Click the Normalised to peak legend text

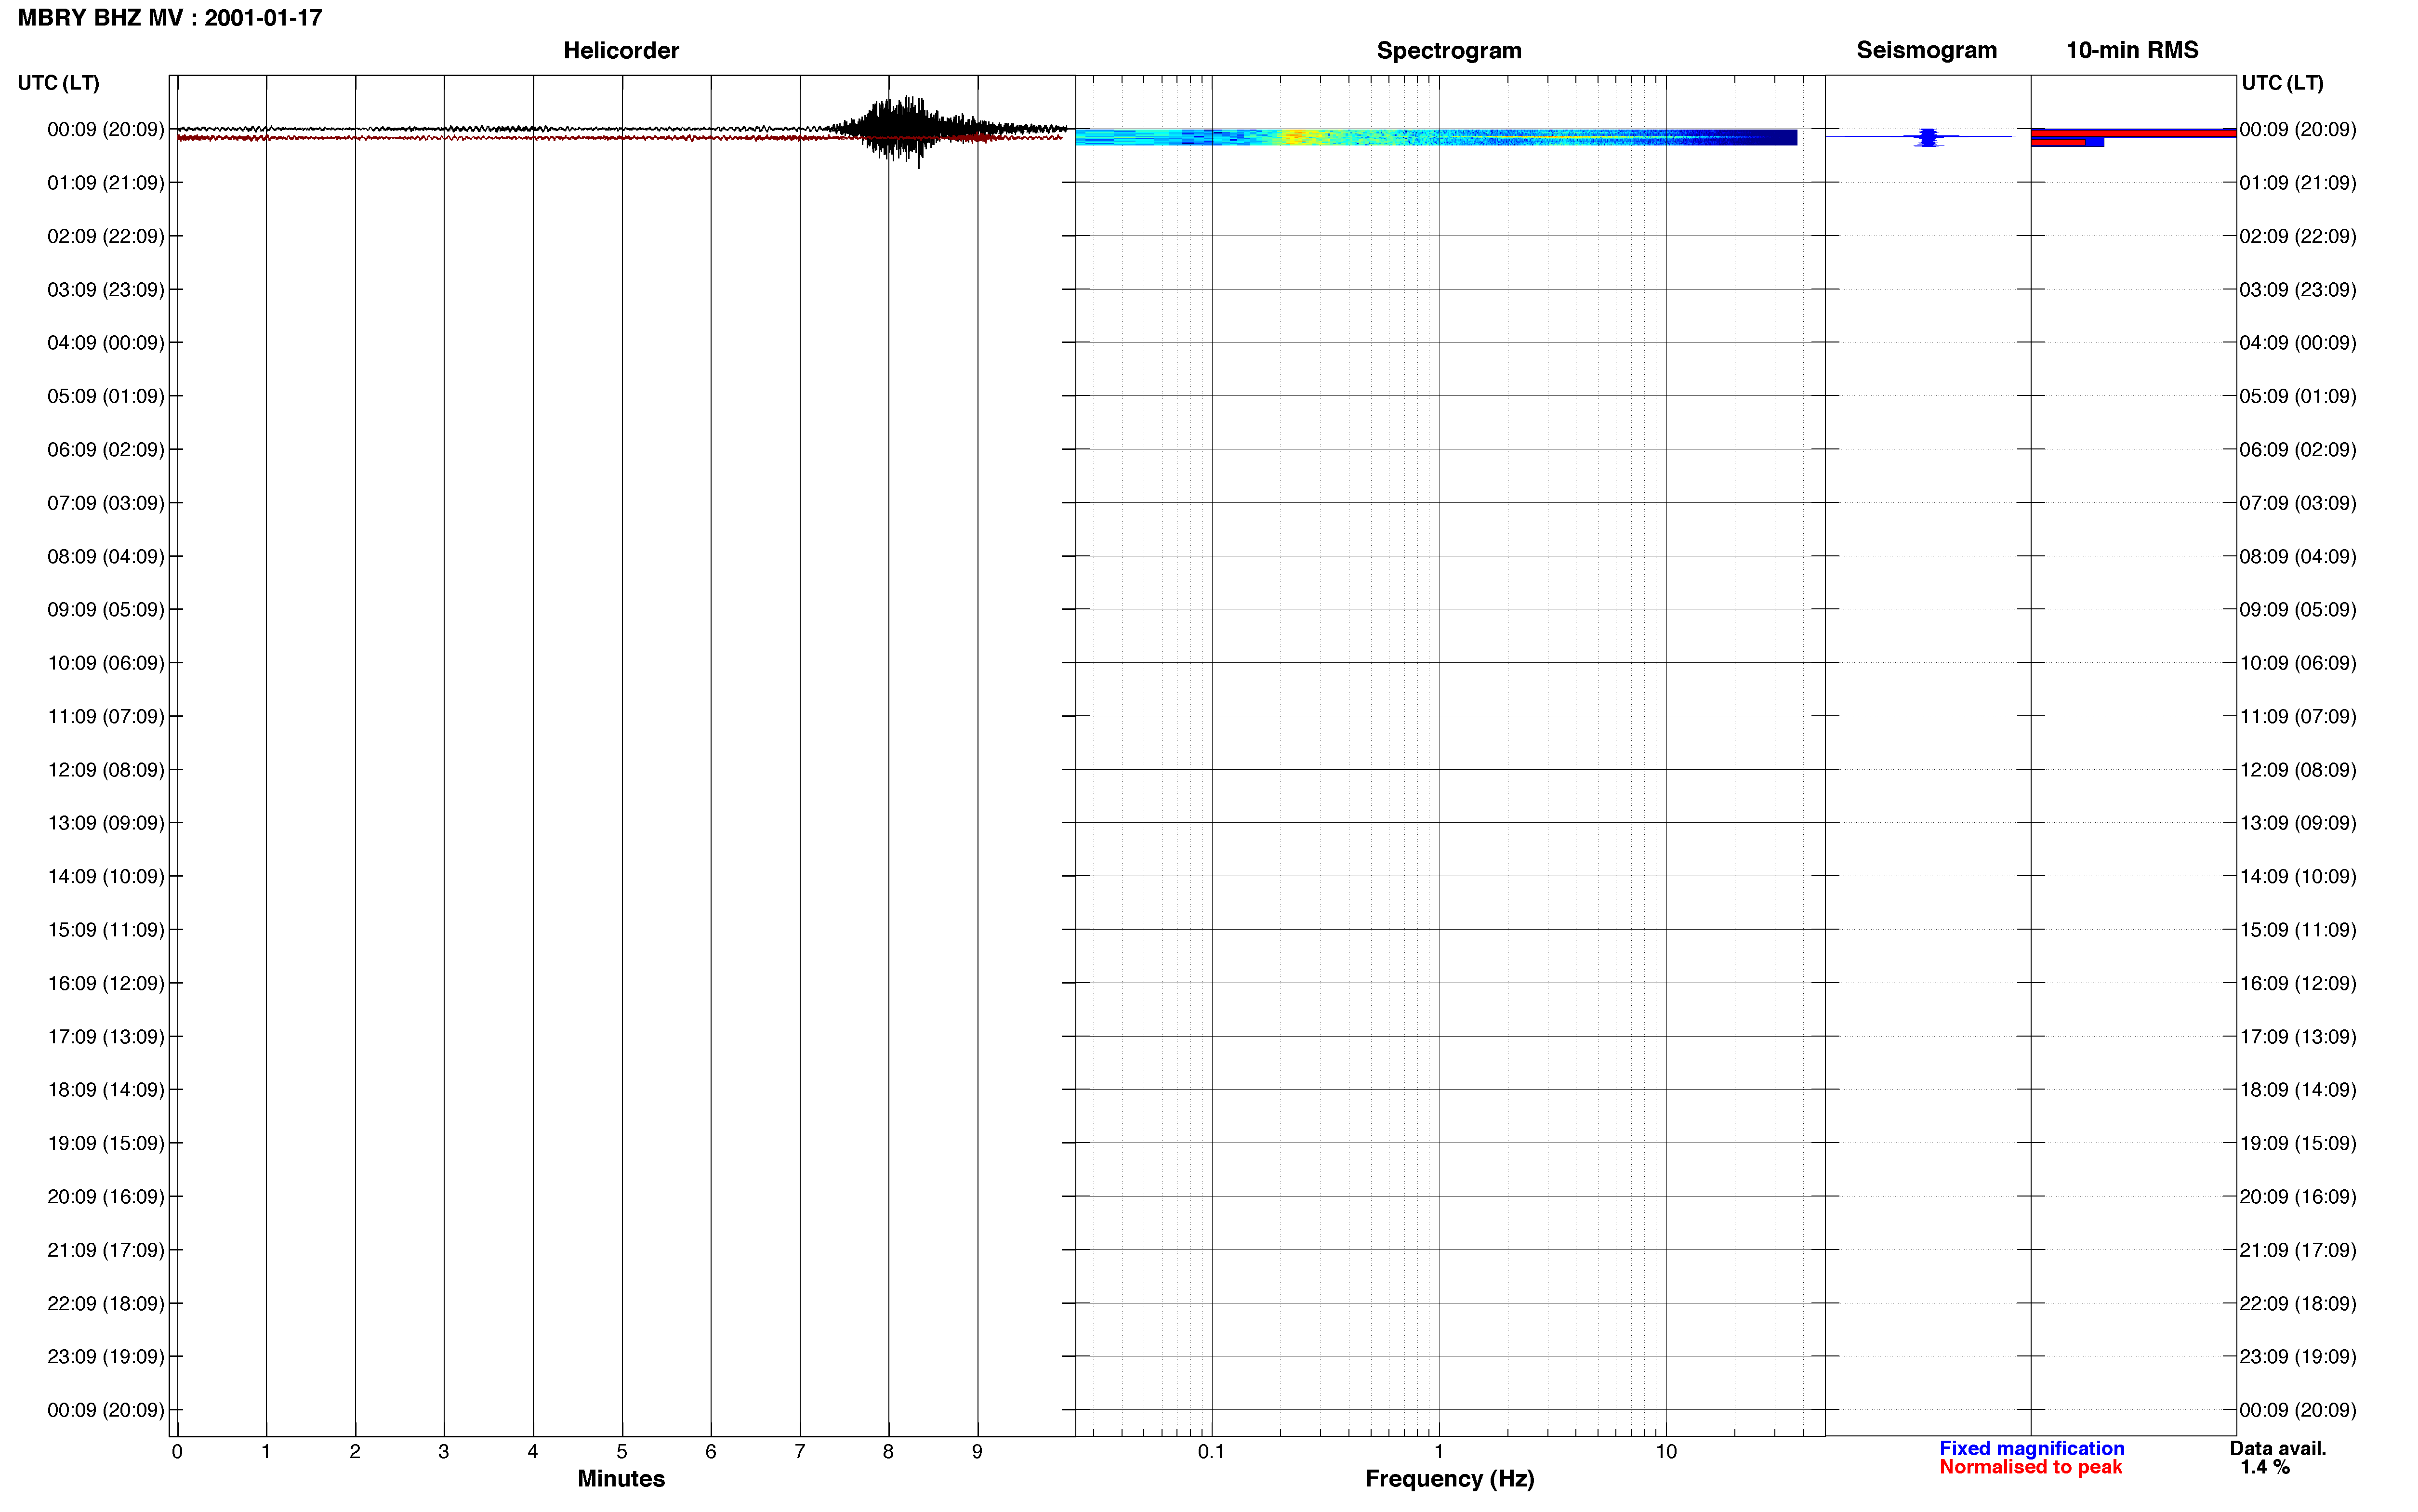(2030, 1467)
